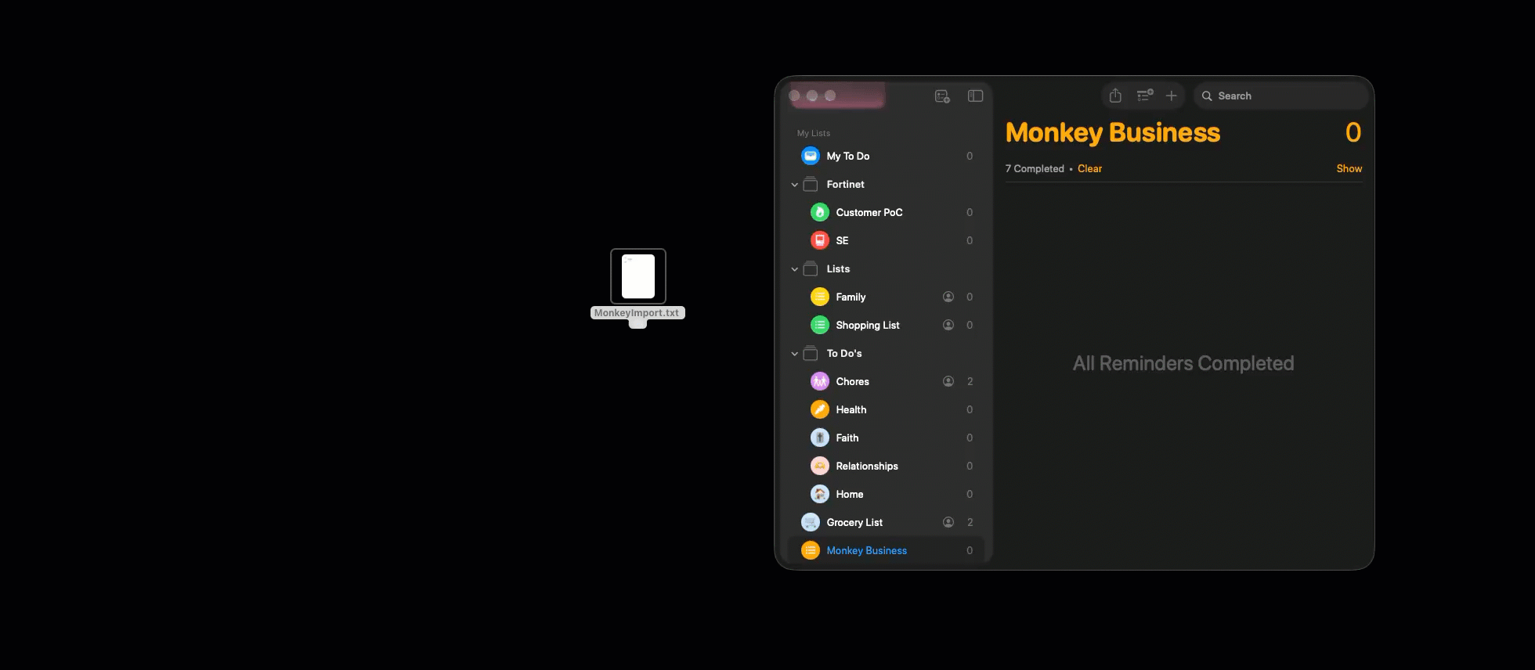Click the Fortinet folder icon
1535x670 pixels.
811,184
